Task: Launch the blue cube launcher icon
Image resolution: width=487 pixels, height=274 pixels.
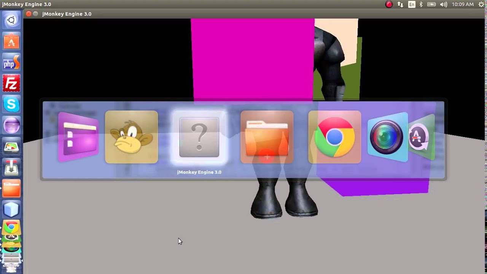Action: point(11,209)
